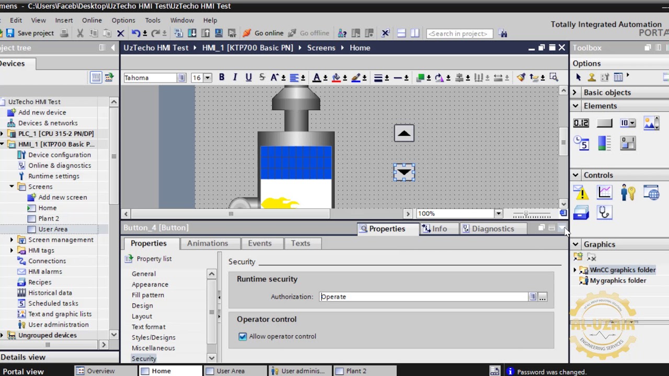Image resolution: width=669 pixels, height=376 pixels.
Task: Open the 100% zoom dropdown
Action: (x=498, y=214)
